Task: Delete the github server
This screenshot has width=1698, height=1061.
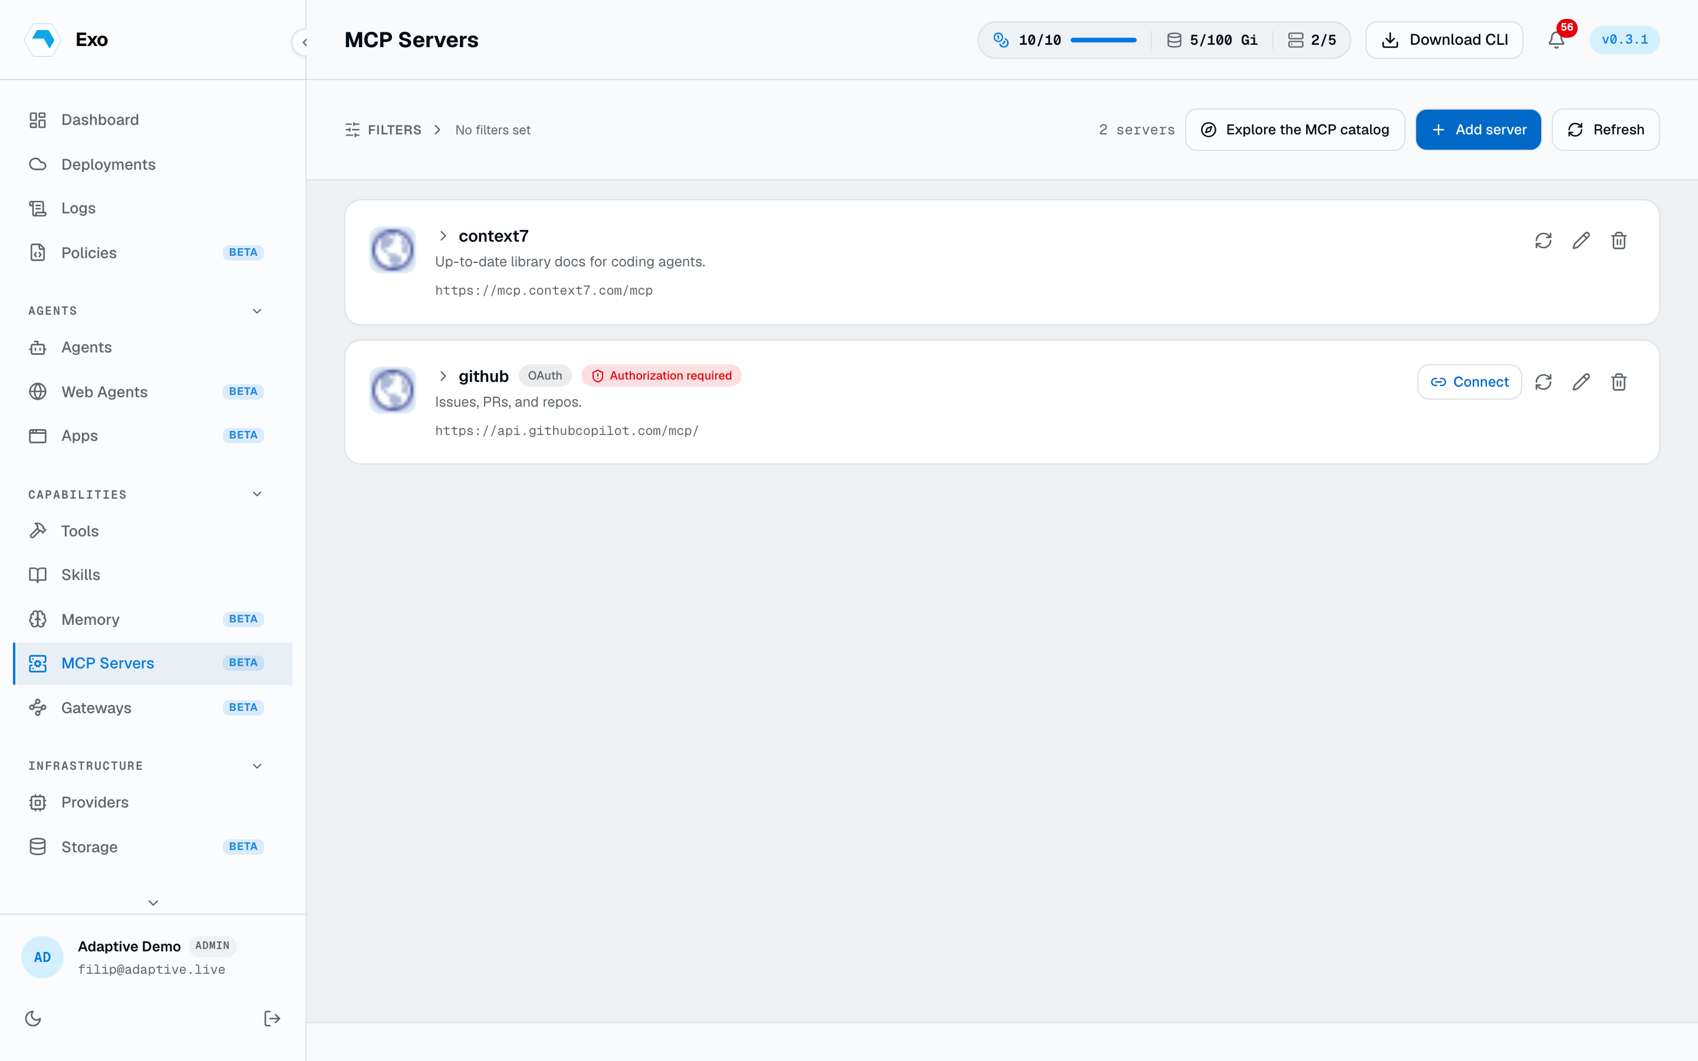Action: [x=1619, y=382]
